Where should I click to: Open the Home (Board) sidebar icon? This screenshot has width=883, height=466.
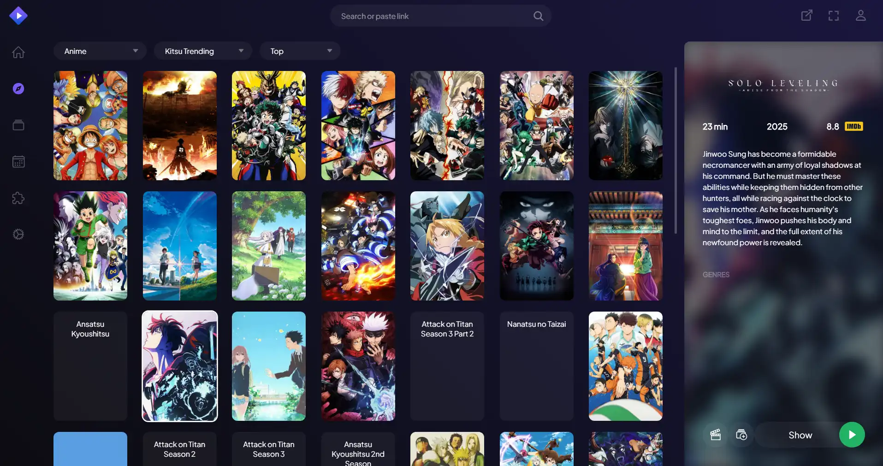(18, 52)
